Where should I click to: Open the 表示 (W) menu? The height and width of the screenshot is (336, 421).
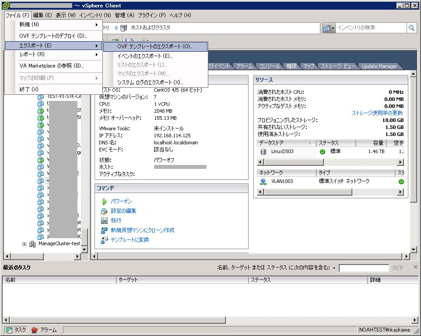click(x=66, y=15)
